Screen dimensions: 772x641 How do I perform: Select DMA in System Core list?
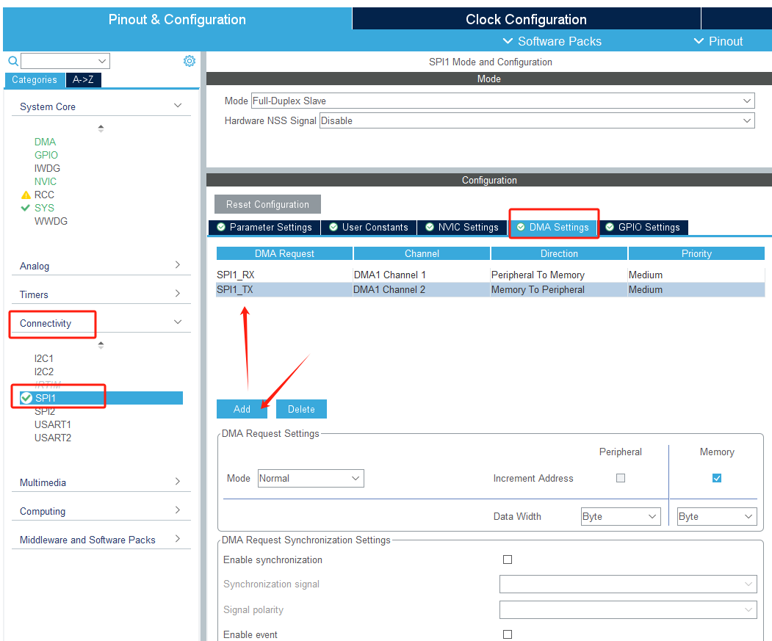46,142
